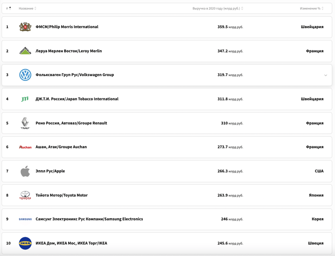The height and width of the screenshot is (256, 335).
Task: Click Франция in Groupe Auchan row
Action: 315,147
